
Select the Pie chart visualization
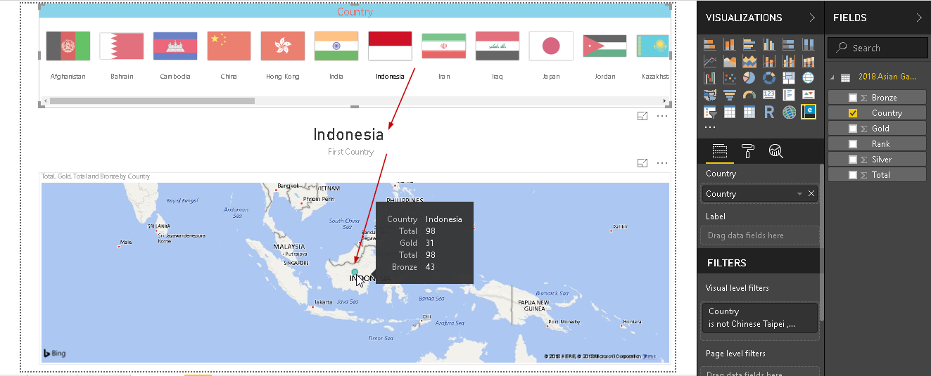pyautogui.click(x=749, y=78)
